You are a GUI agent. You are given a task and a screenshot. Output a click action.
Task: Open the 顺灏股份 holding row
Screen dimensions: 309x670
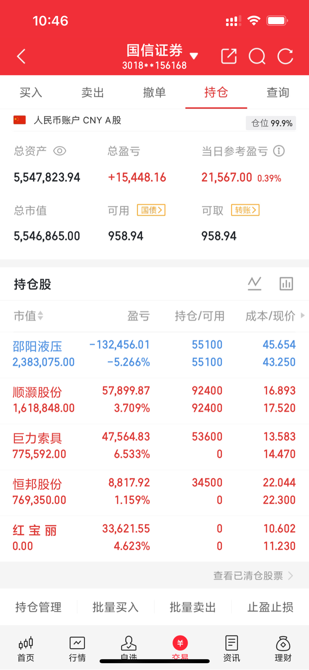pos(154,400)
